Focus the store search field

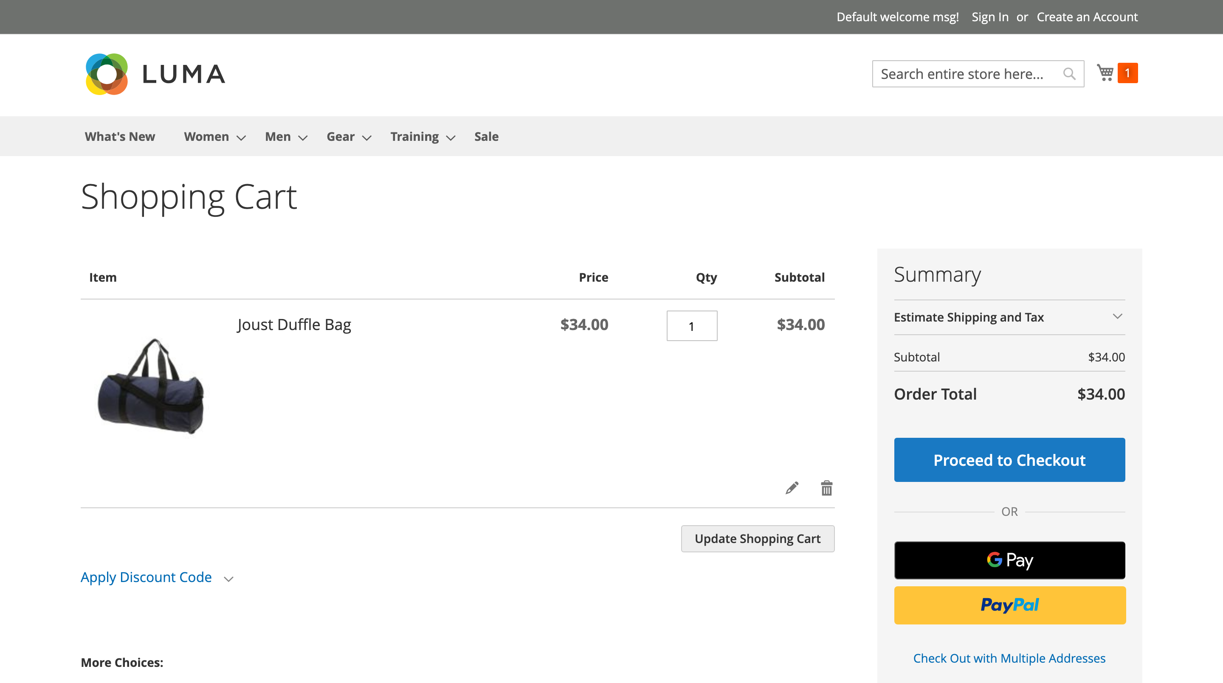click(978, 74)
